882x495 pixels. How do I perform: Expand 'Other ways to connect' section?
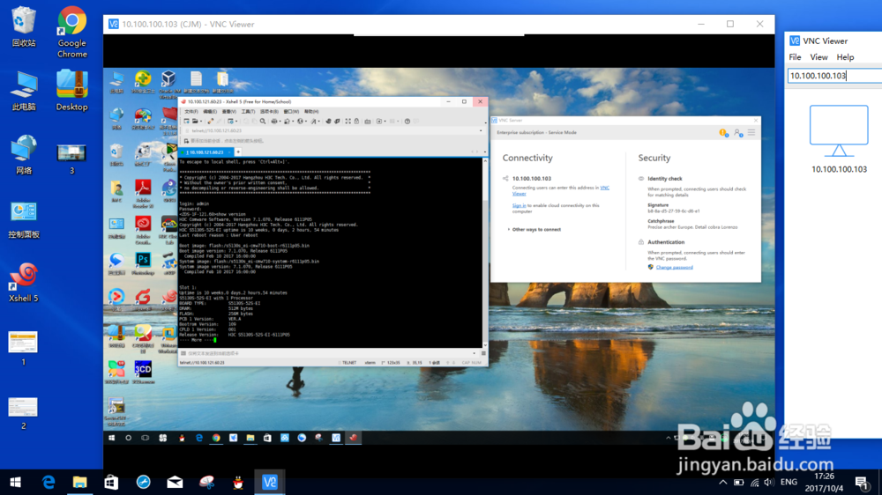tap(538, 229)
